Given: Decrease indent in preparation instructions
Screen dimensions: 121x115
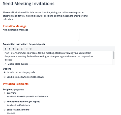Looking at the screenshot, I should point(27,49).
